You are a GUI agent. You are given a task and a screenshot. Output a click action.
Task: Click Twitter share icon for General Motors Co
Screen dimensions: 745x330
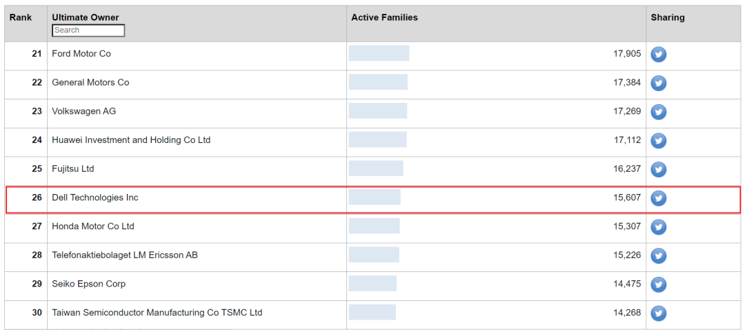659,84
